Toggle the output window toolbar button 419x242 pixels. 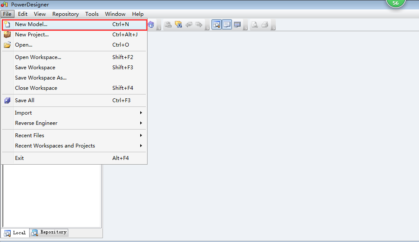[227, 24]
